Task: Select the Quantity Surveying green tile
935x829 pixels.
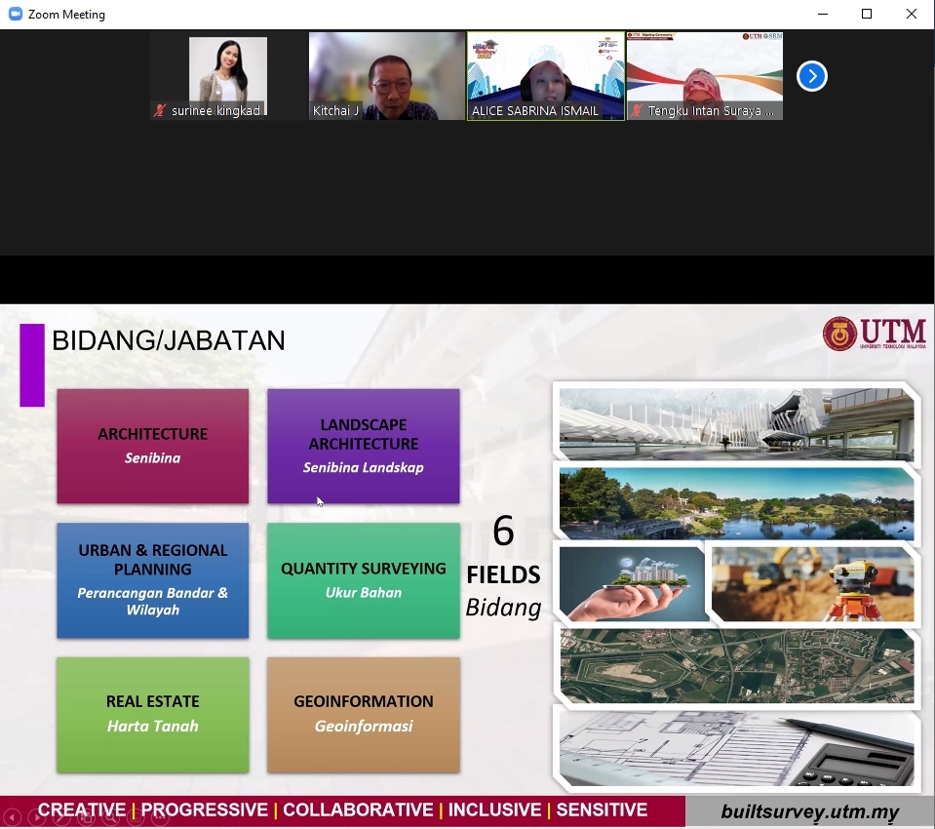Action: [x=363, y=580]
